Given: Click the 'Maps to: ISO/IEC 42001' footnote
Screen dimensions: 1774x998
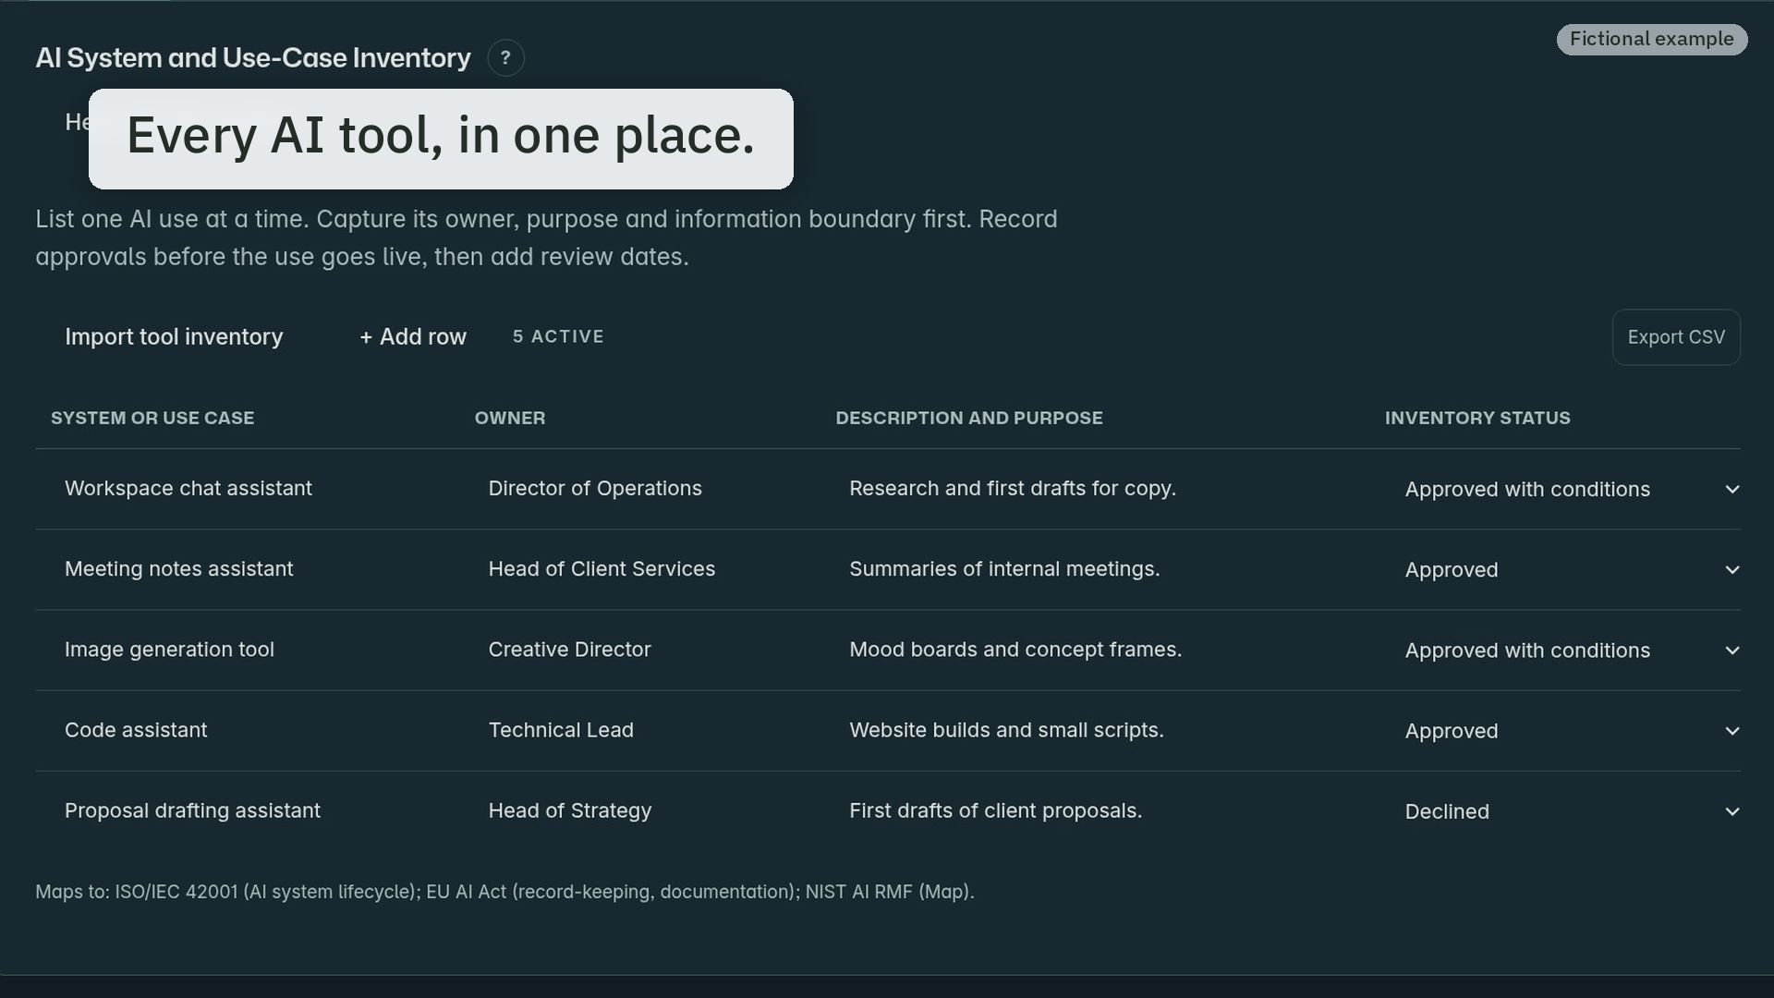Looking at the screenshot, I should (504, 893).
